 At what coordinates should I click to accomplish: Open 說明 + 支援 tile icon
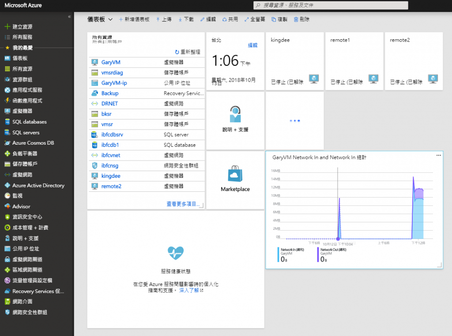(x=235, y=114)
